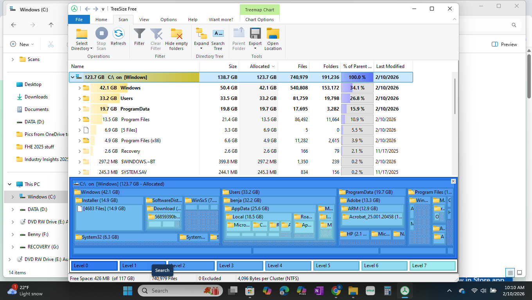Image resolution: width=532 pixels, height=300 pixels.
Task: Open the Export dropdown arrow
Action: [255, 49]
